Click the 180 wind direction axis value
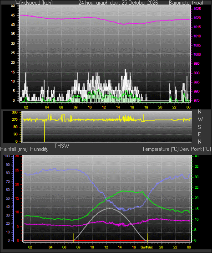The height and width of the screenshot is (253, 212). [15, 127]
